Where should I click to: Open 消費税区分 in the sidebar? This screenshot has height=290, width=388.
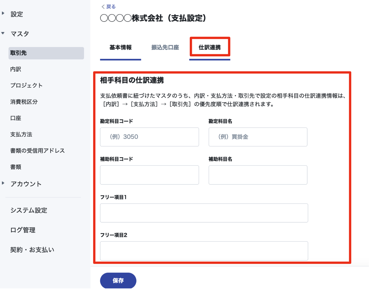click(x=24, y=102)
